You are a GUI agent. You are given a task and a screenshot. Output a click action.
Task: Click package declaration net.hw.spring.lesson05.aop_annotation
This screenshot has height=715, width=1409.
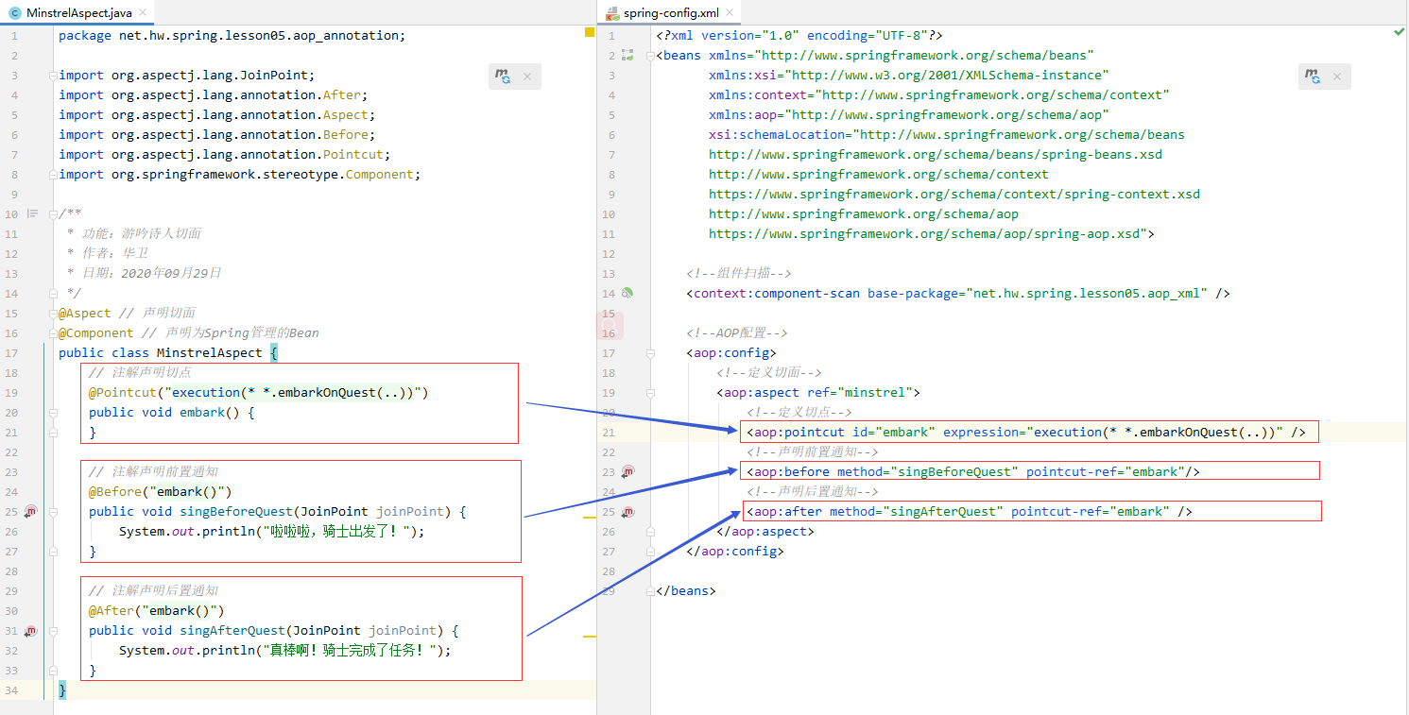[232, 35]
